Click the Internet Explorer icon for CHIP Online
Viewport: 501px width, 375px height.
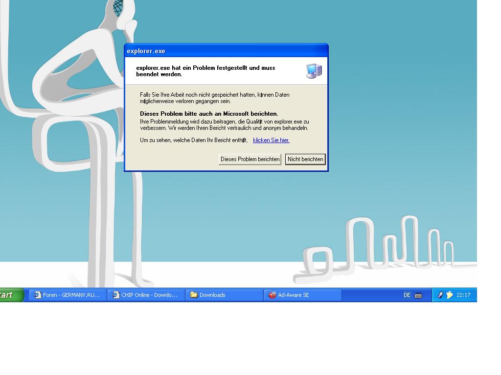pos(116,295)
